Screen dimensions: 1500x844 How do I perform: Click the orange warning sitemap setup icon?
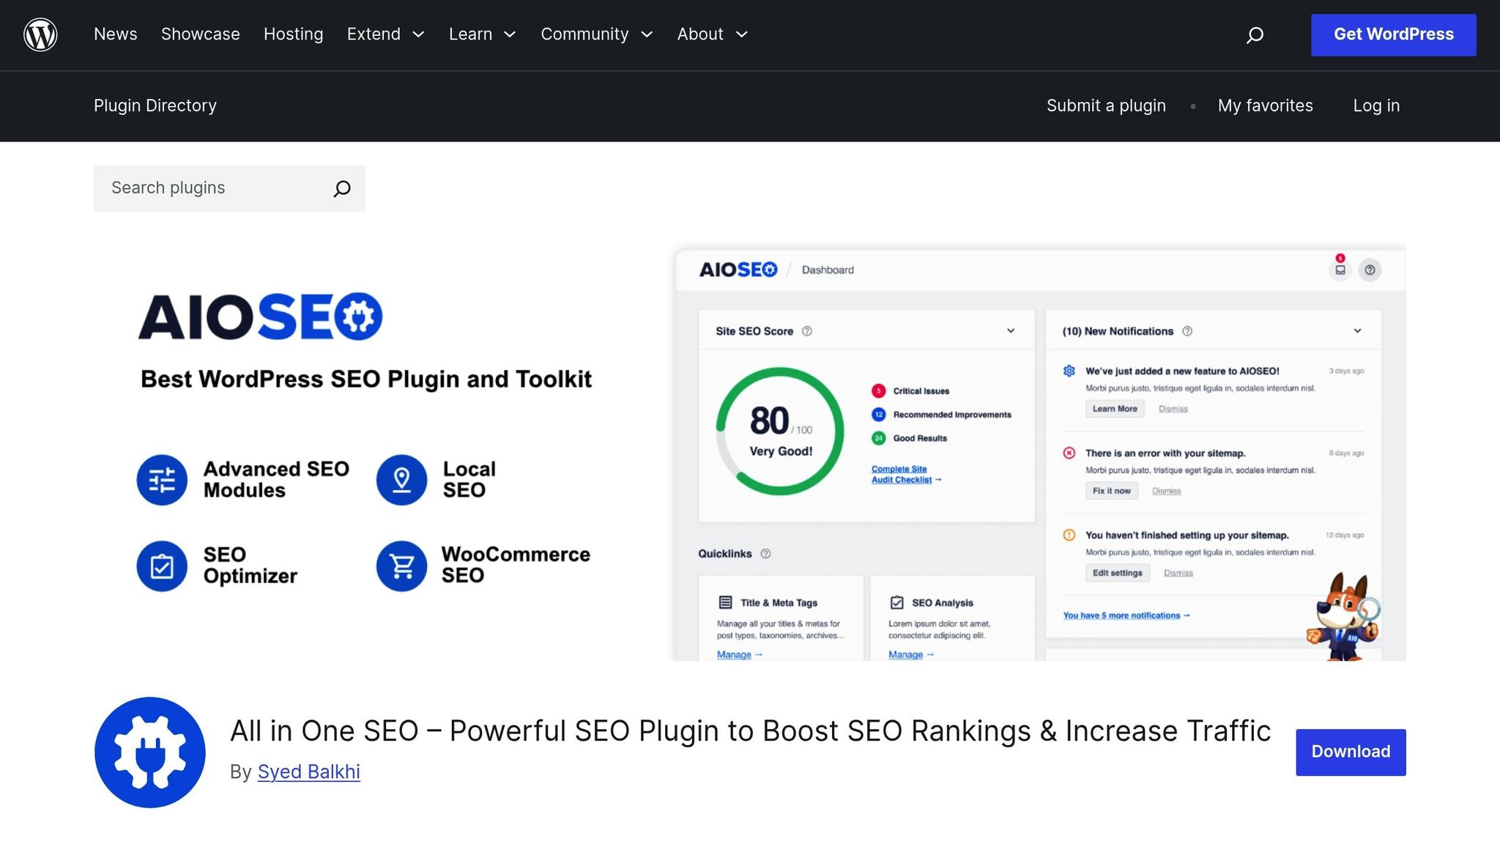pyautogui.click(x=1069, y=535)
